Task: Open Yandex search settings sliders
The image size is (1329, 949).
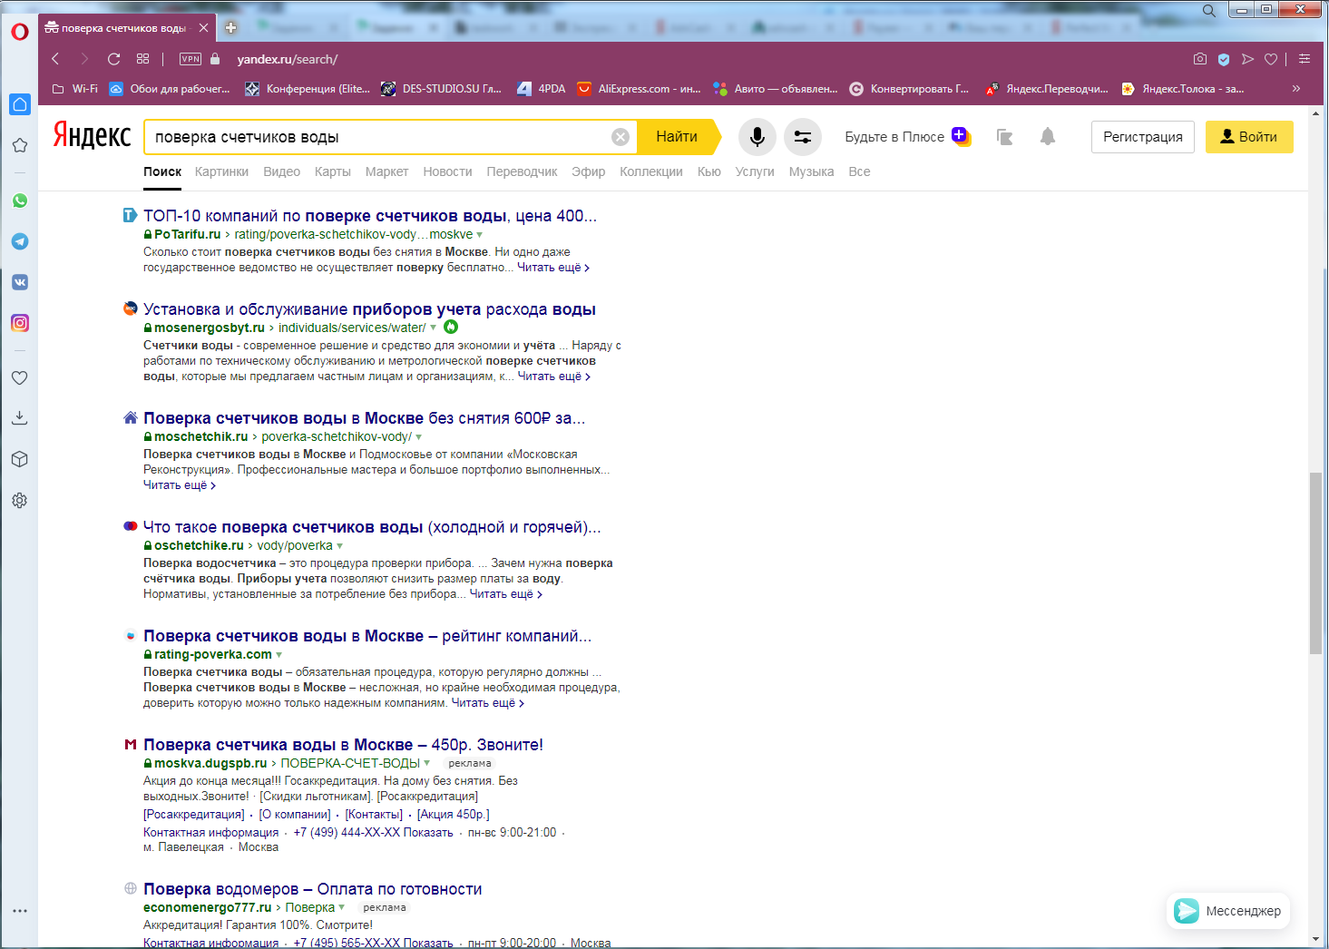Action: 803,137
